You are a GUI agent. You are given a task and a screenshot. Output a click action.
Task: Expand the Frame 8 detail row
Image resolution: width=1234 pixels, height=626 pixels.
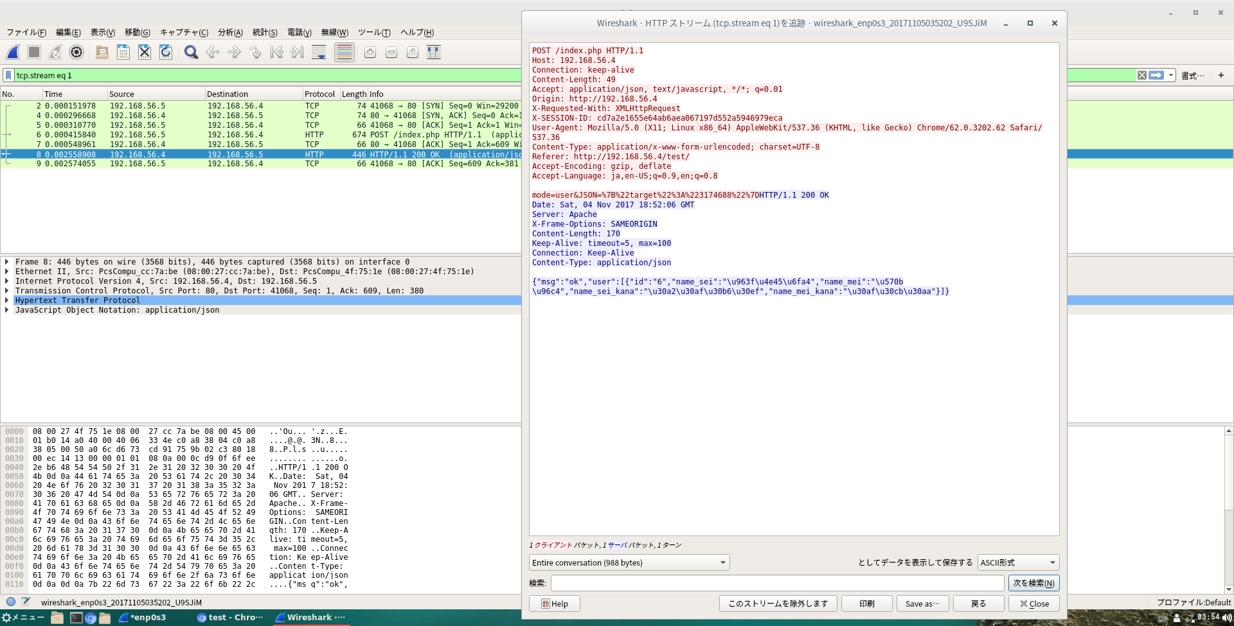coord(6,262)
